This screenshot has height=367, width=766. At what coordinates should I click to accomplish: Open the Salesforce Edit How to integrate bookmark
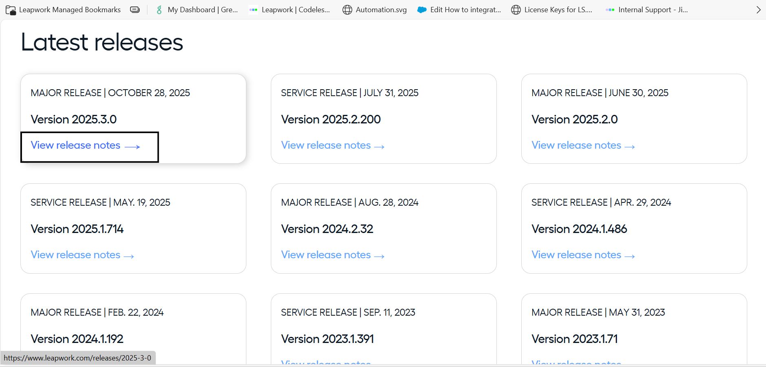459,10
